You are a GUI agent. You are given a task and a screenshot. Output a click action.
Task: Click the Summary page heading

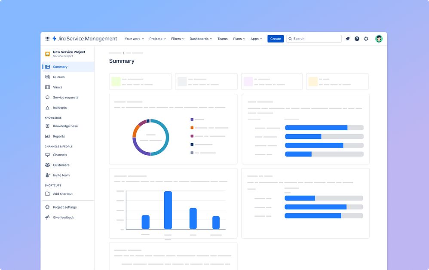[x=122, y=61]
